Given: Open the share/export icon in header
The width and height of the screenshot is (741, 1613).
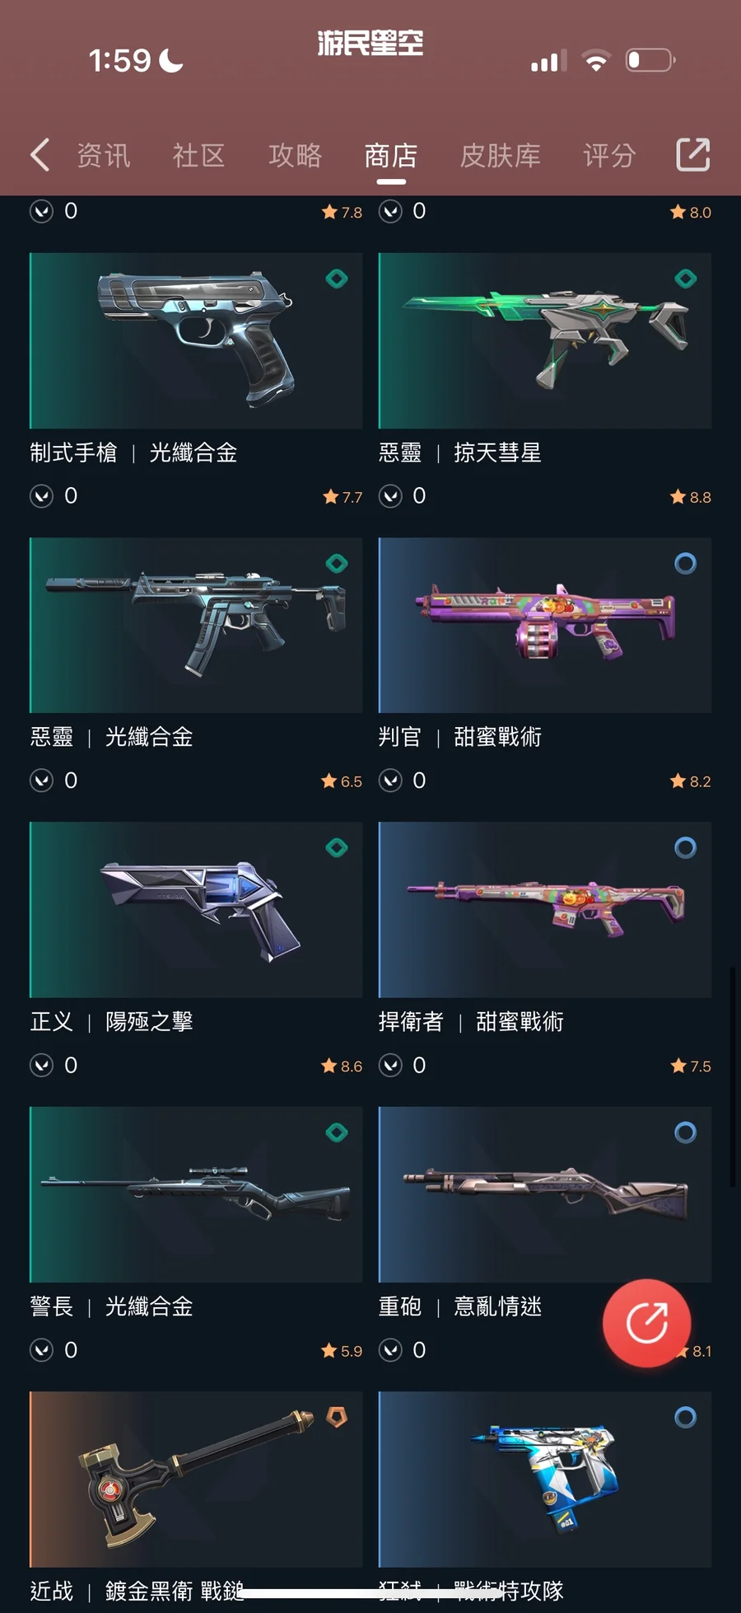Looking at the screenshot, I should click(692, 154).
